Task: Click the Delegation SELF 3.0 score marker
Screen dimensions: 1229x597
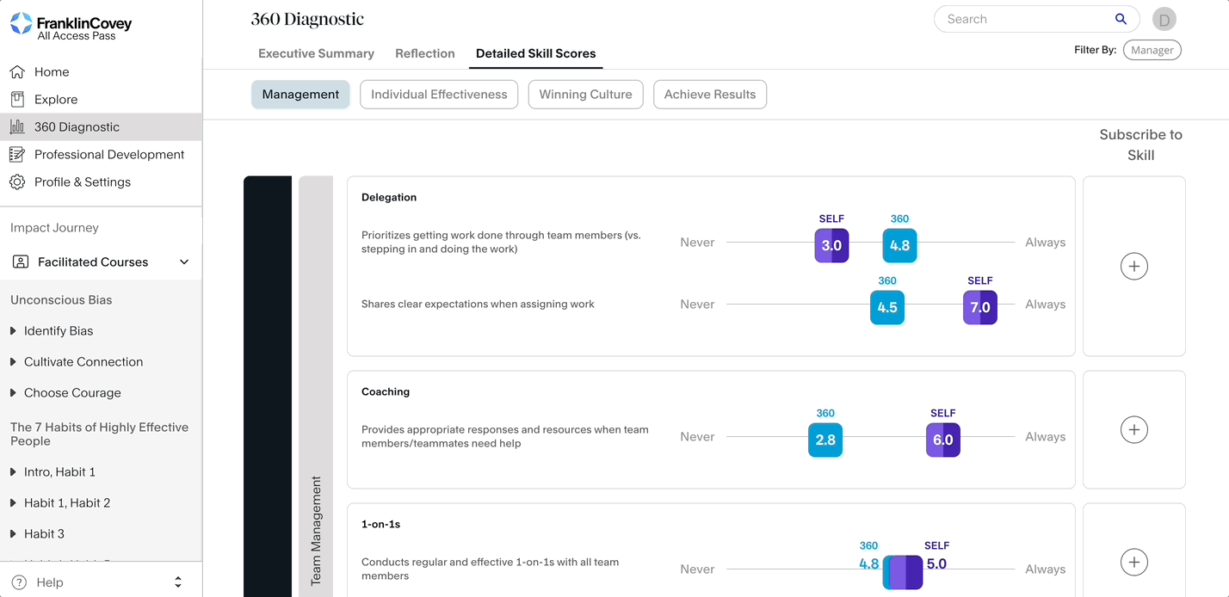Action: click(x=831, y=246)
